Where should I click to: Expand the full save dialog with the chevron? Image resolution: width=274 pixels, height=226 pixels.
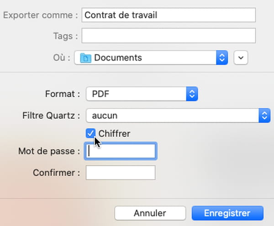pos(241,58)
